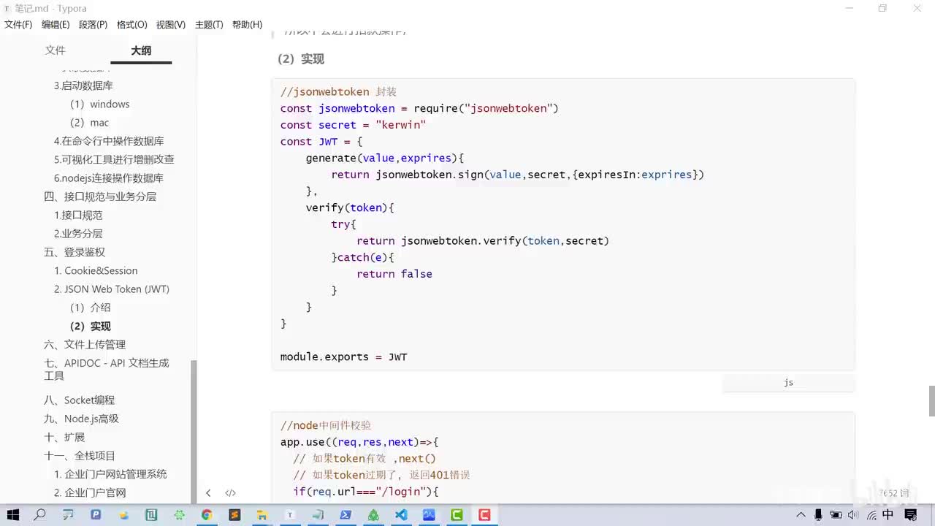Viewport: 935px width, 526px height.
Task: Toggle source code mode icon
Action: click(230, 493)
